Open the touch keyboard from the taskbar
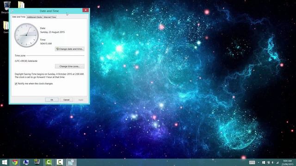The width and height of the screenshot is (296, 166). click(x=252, y=162)
